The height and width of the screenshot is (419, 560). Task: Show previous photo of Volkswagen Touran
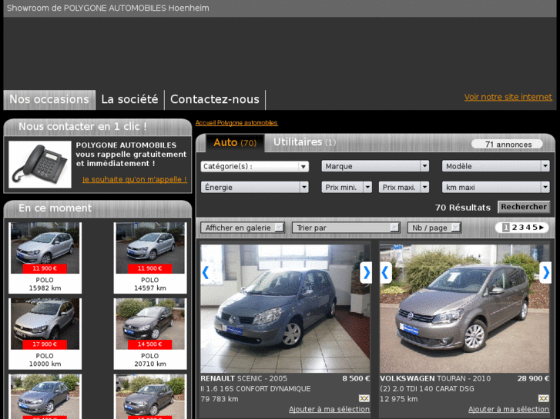[x=385, y=272]
